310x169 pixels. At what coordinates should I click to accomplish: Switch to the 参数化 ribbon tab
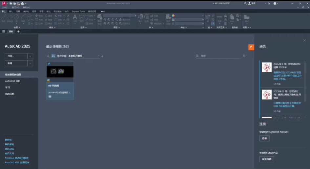click(x=26, y=11)
